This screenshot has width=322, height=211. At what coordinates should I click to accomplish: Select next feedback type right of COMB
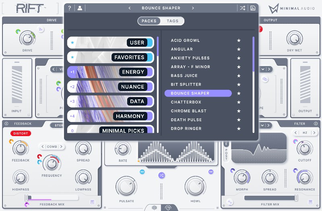(61, 147)
